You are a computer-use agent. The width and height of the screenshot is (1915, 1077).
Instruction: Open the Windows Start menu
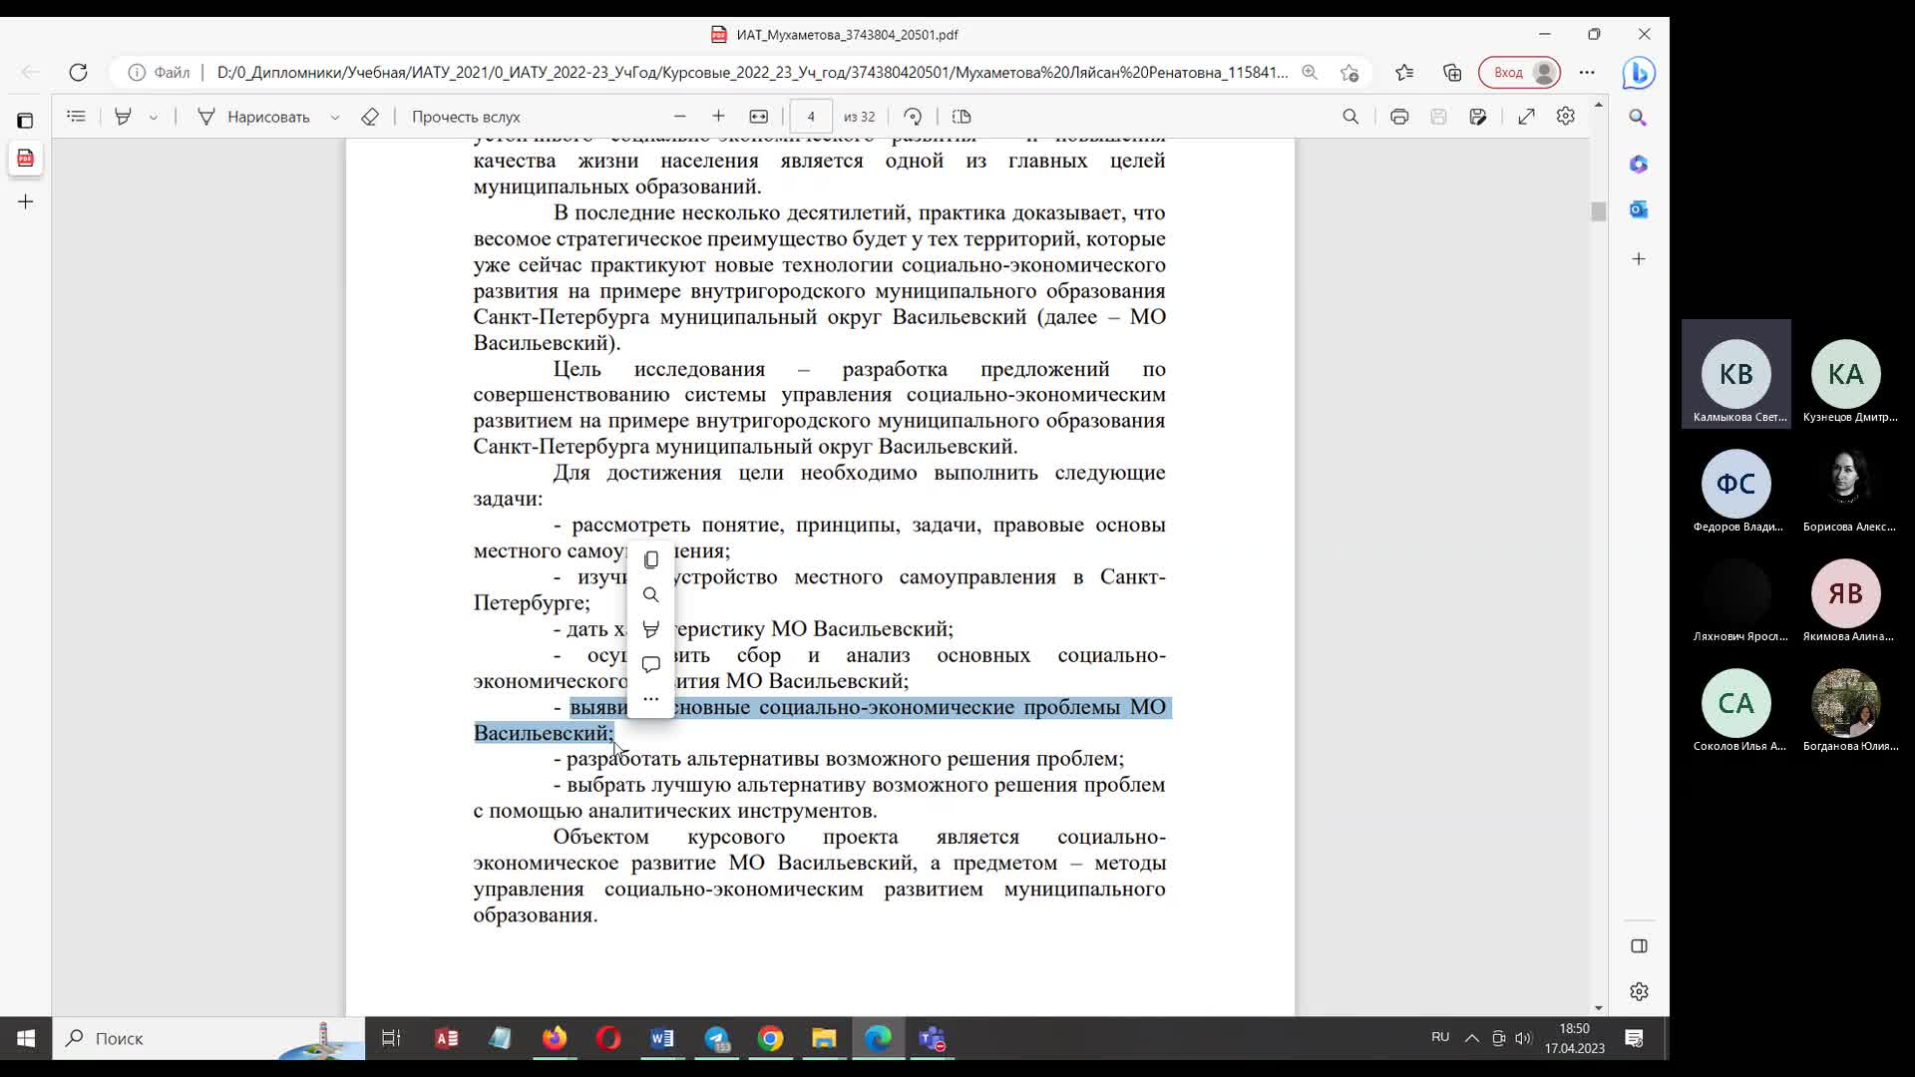pyautogui.click(x=26, y=1038)
